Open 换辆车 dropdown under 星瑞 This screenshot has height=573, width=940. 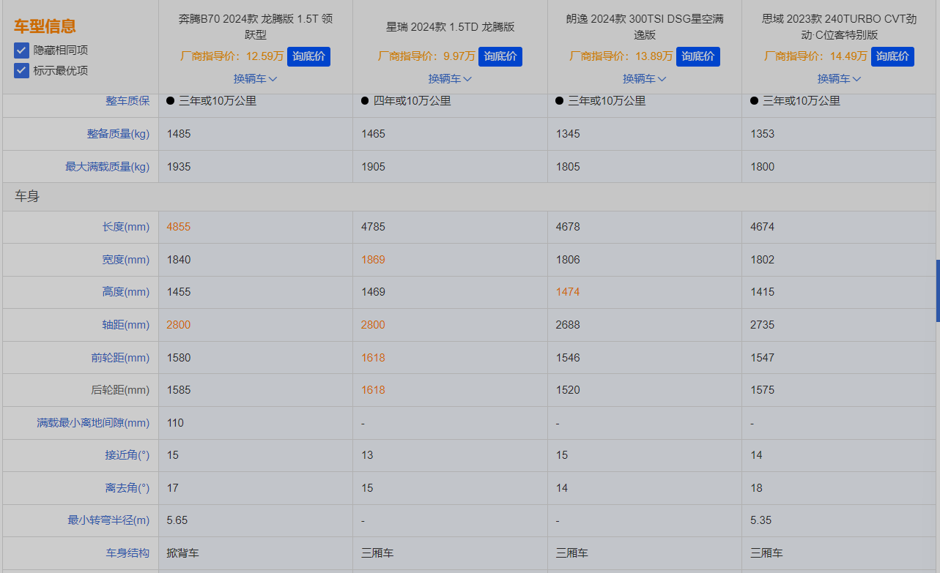(451, 79)
